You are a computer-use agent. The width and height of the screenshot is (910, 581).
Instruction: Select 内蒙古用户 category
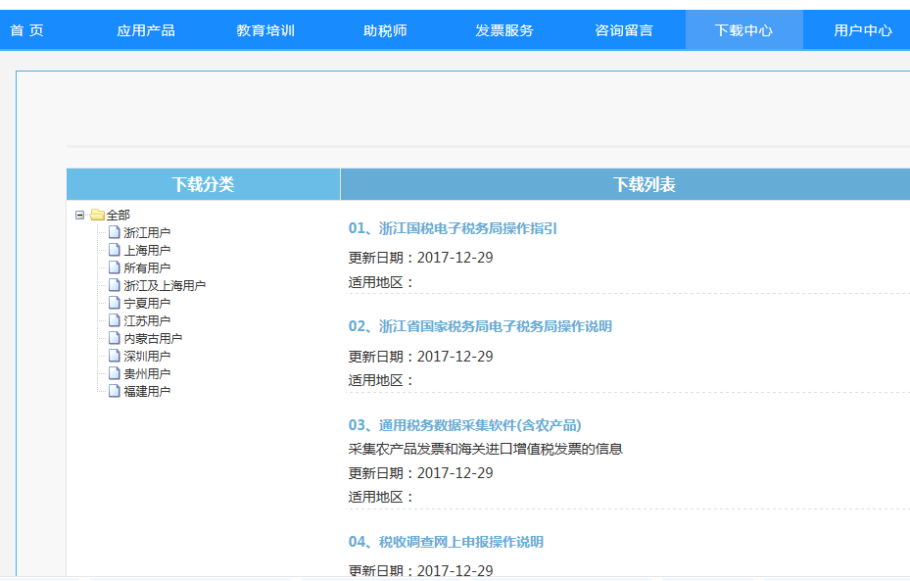point(153,338)
